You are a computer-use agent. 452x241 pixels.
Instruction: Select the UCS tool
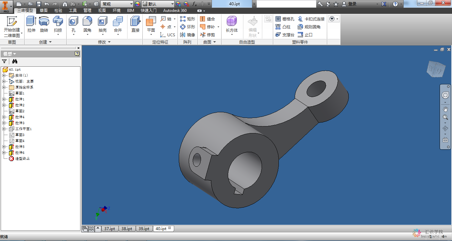(168, 35)
